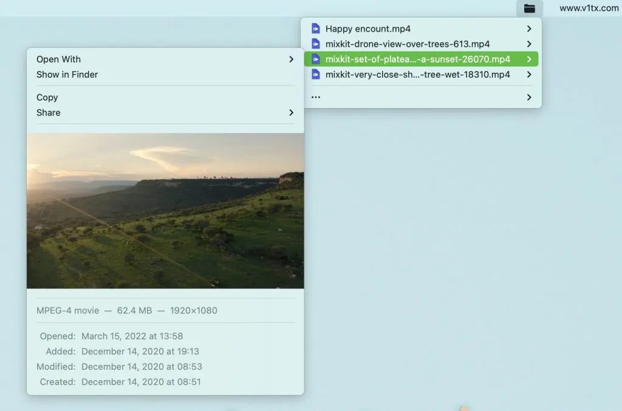This screenshot has height=411, width=622.
Task: Click the video file icon beside Happy encount.mp4
Action: 316,29
